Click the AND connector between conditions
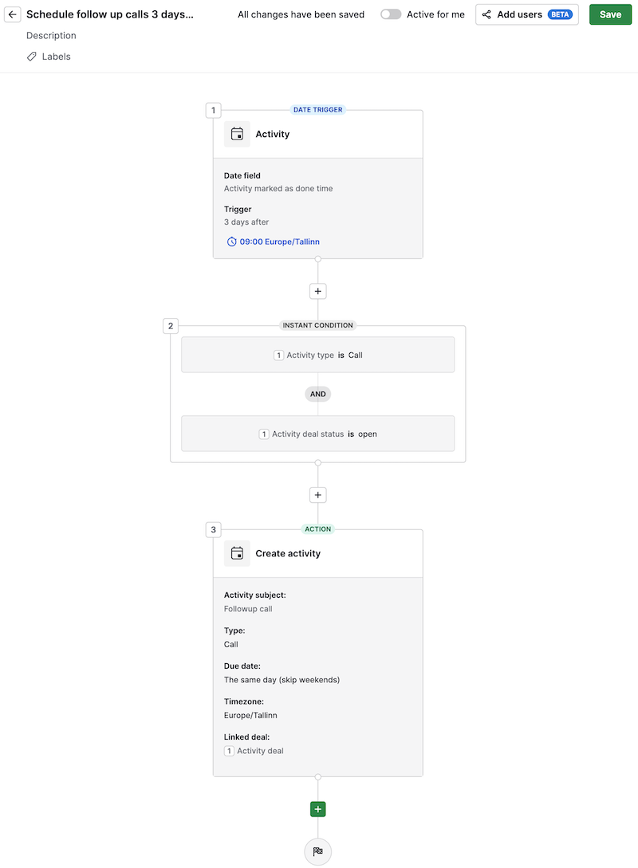Image resolution: width=638 pixels, height=868 pixels. (x=317, y=394)
